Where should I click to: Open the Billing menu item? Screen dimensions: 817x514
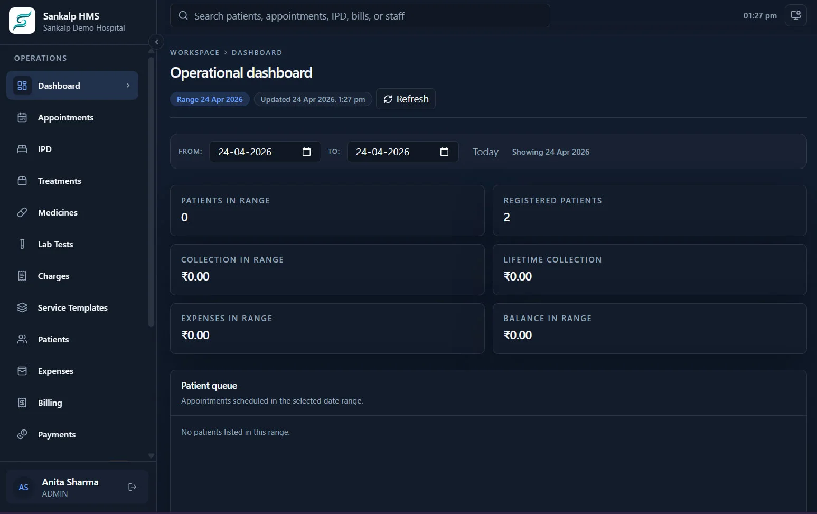pos(72,403)
